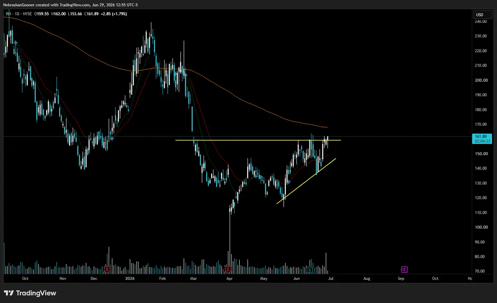Click the Apr label on time axis
Screen dimensions: 497x303
click(x=229, y=279)
